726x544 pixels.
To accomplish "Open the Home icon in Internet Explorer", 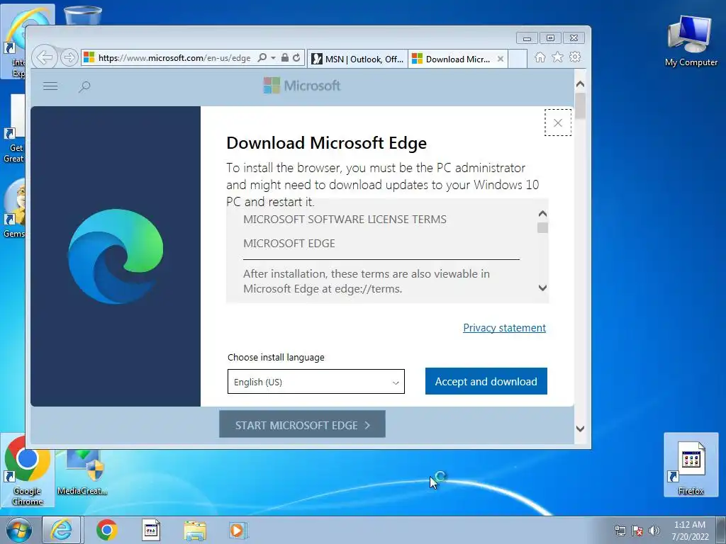I will coord(540,57).
